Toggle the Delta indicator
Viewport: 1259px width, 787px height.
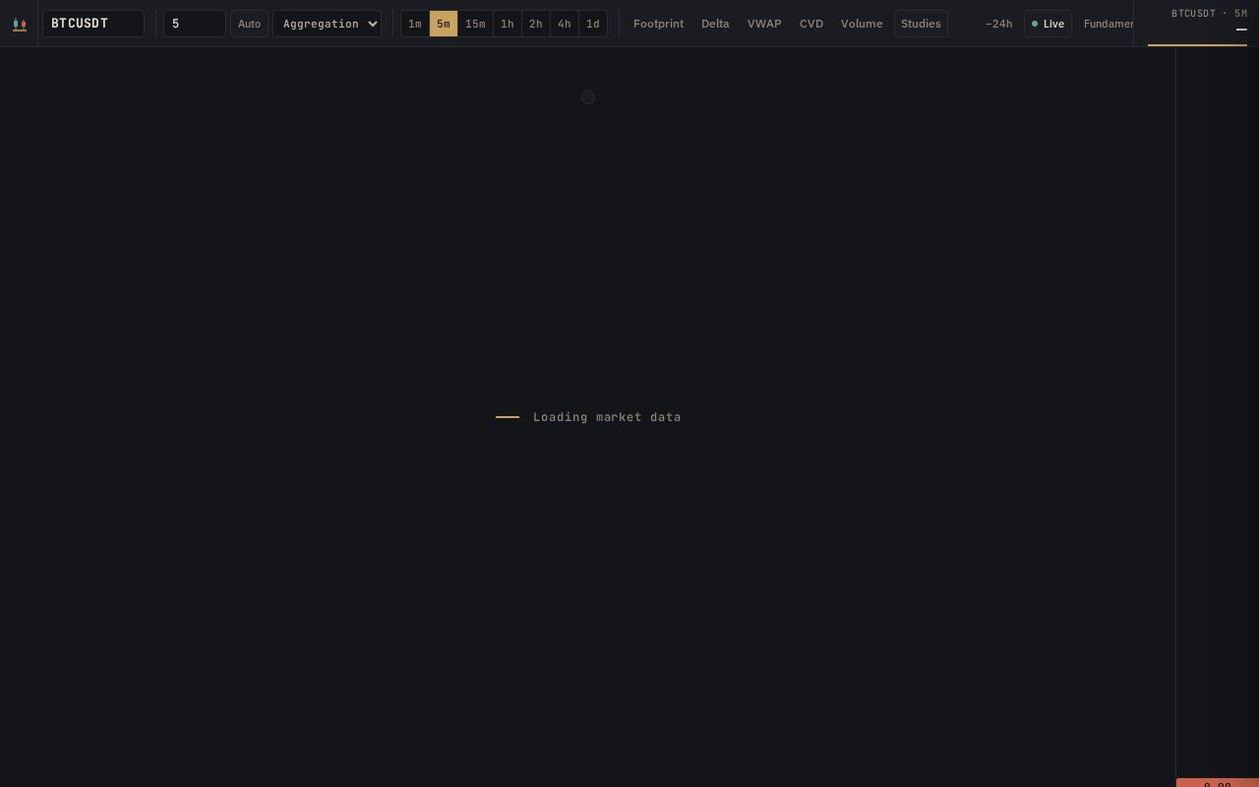coord(715,24)
